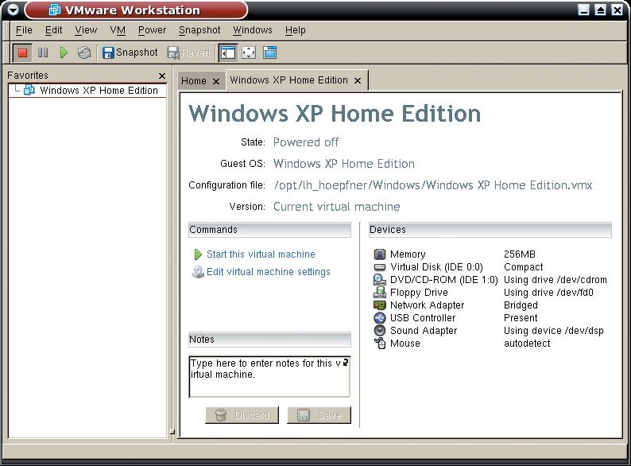Screen dimensions: 631x466
Task: Open the Edit menu
Action: click(x=53, y=30)
